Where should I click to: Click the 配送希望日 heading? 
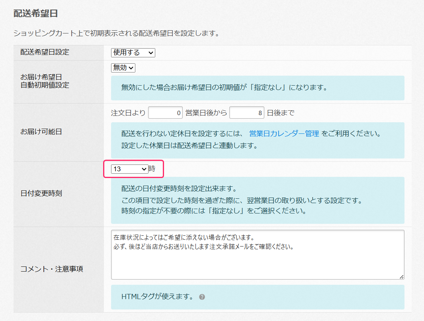(x=35, y=14)
